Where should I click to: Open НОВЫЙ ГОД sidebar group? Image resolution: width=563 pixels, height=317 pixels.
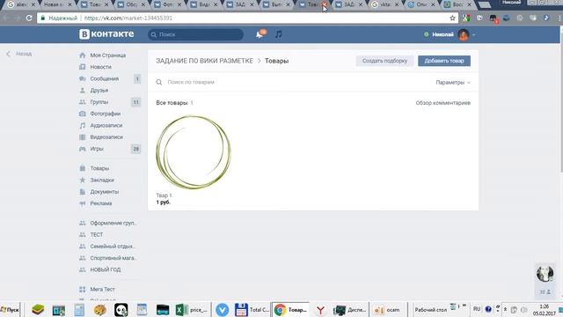(105, 269)
